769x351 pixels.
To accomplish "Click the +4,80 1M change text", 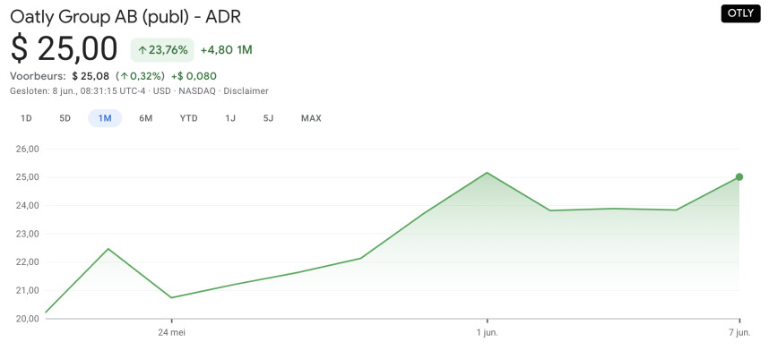I will [x=226, y=50].
